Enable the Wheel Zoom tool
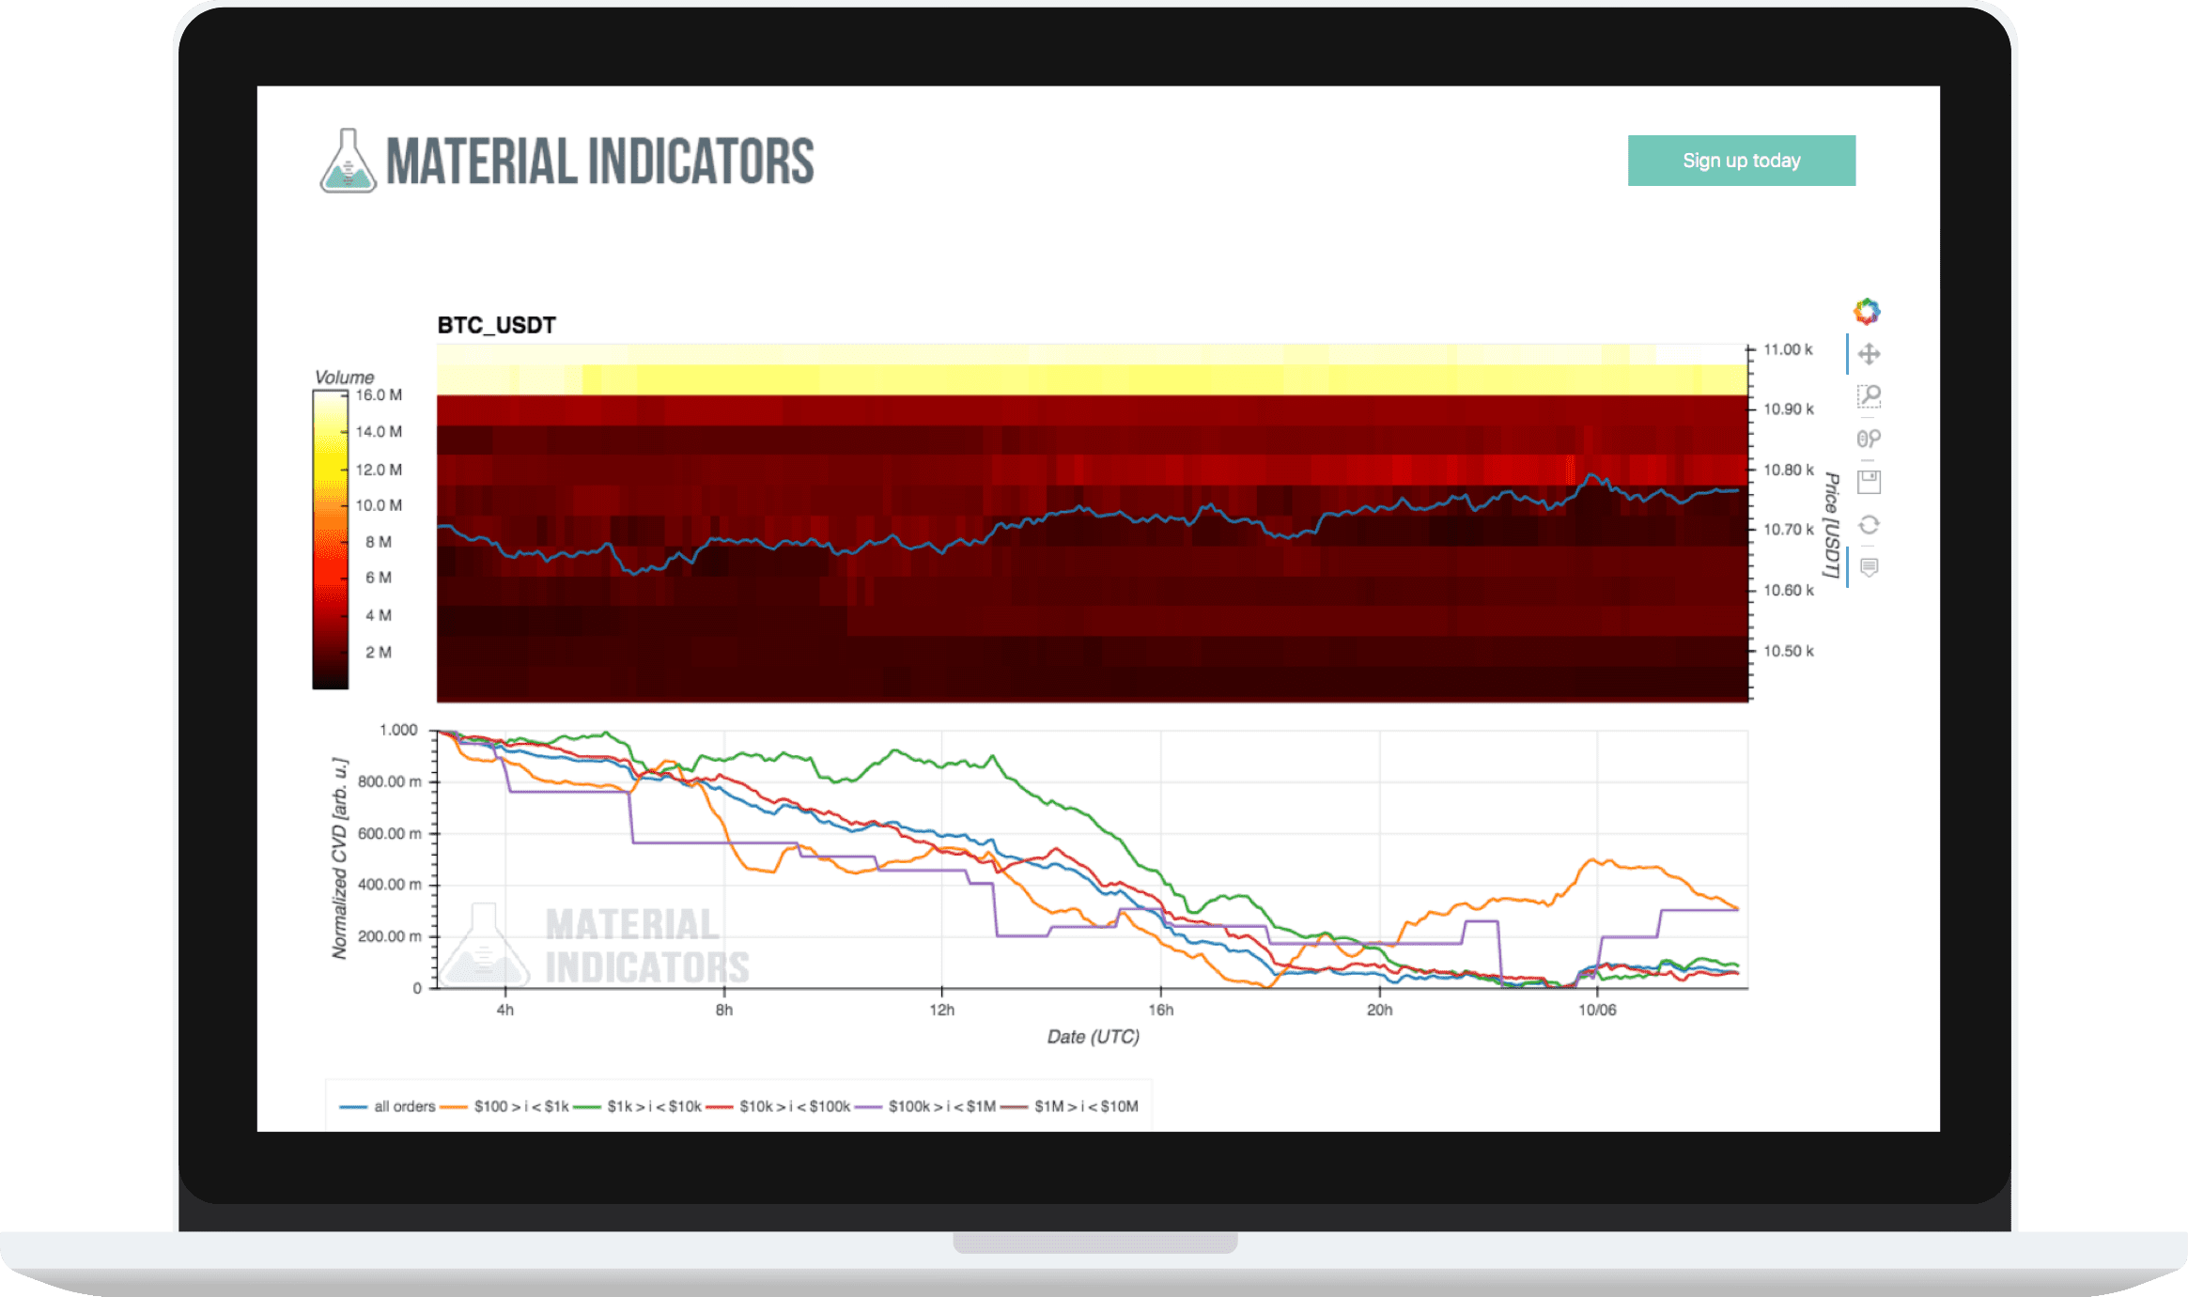Viewport: 2188px width, 1297px height. pyautogui.click(x=1869, y=439)
